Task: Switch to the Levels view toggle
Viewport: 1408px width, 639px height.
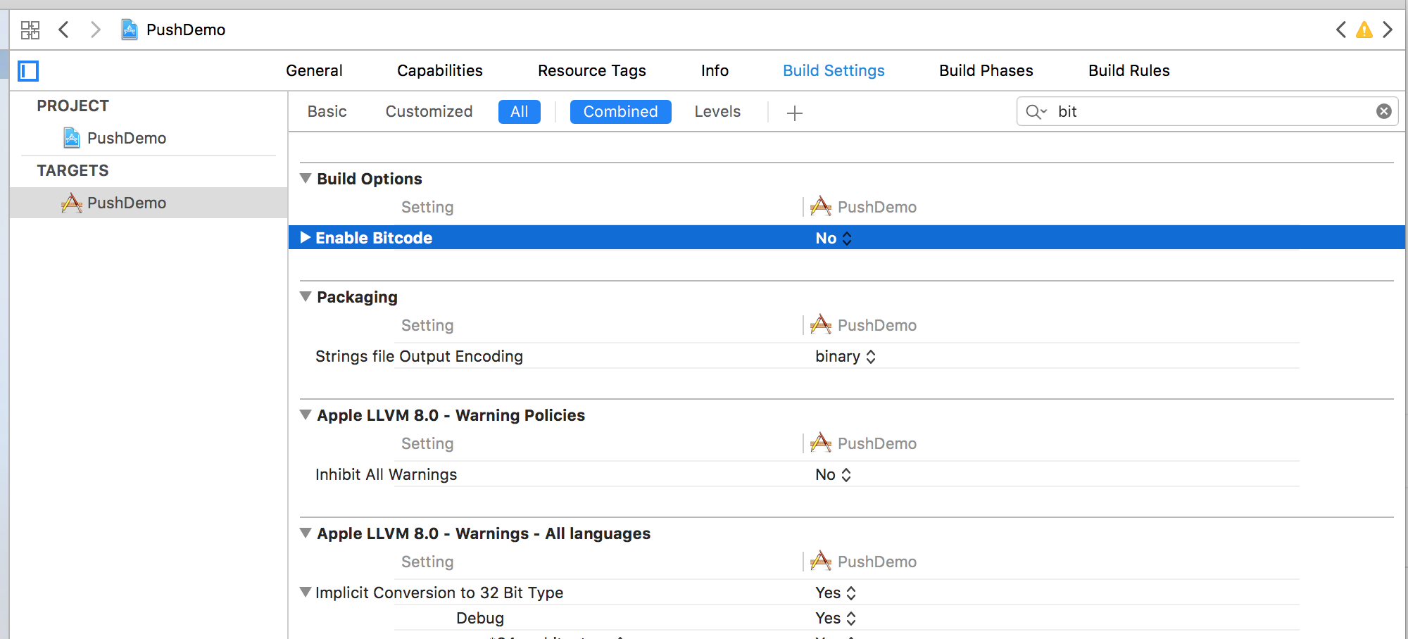Action: (717, 112)
